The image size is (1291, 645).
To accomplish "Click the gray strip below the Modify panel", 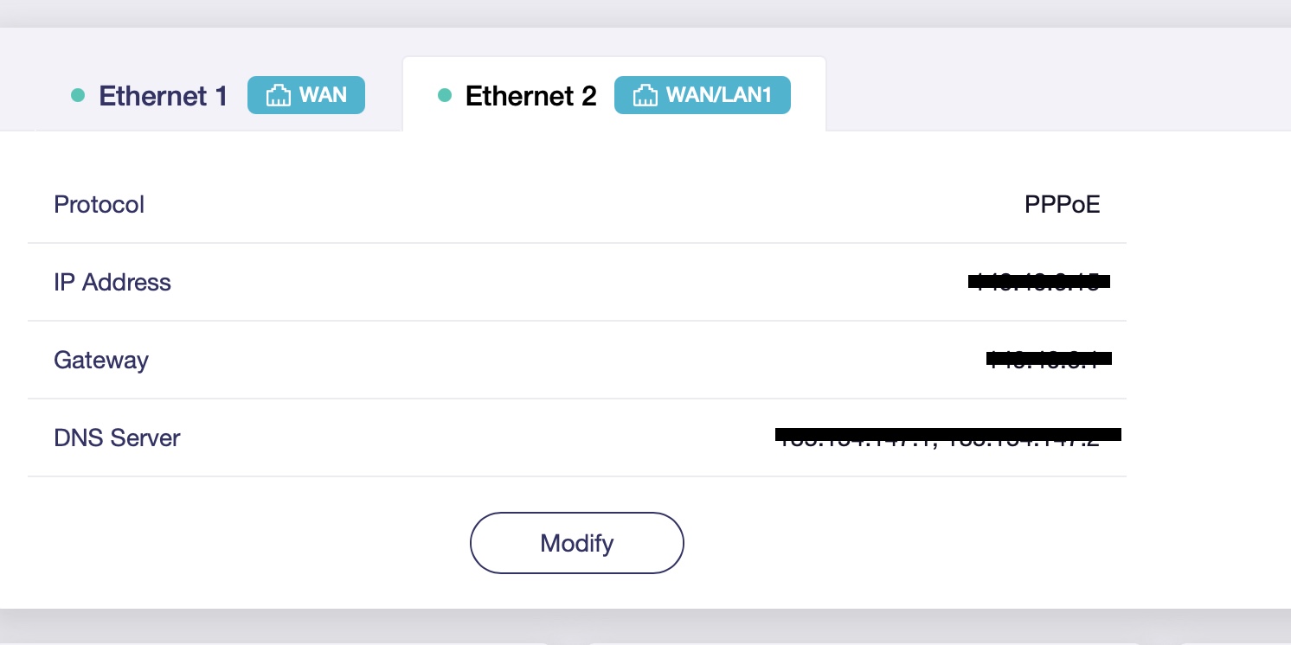I will click(x=645, y=624).
